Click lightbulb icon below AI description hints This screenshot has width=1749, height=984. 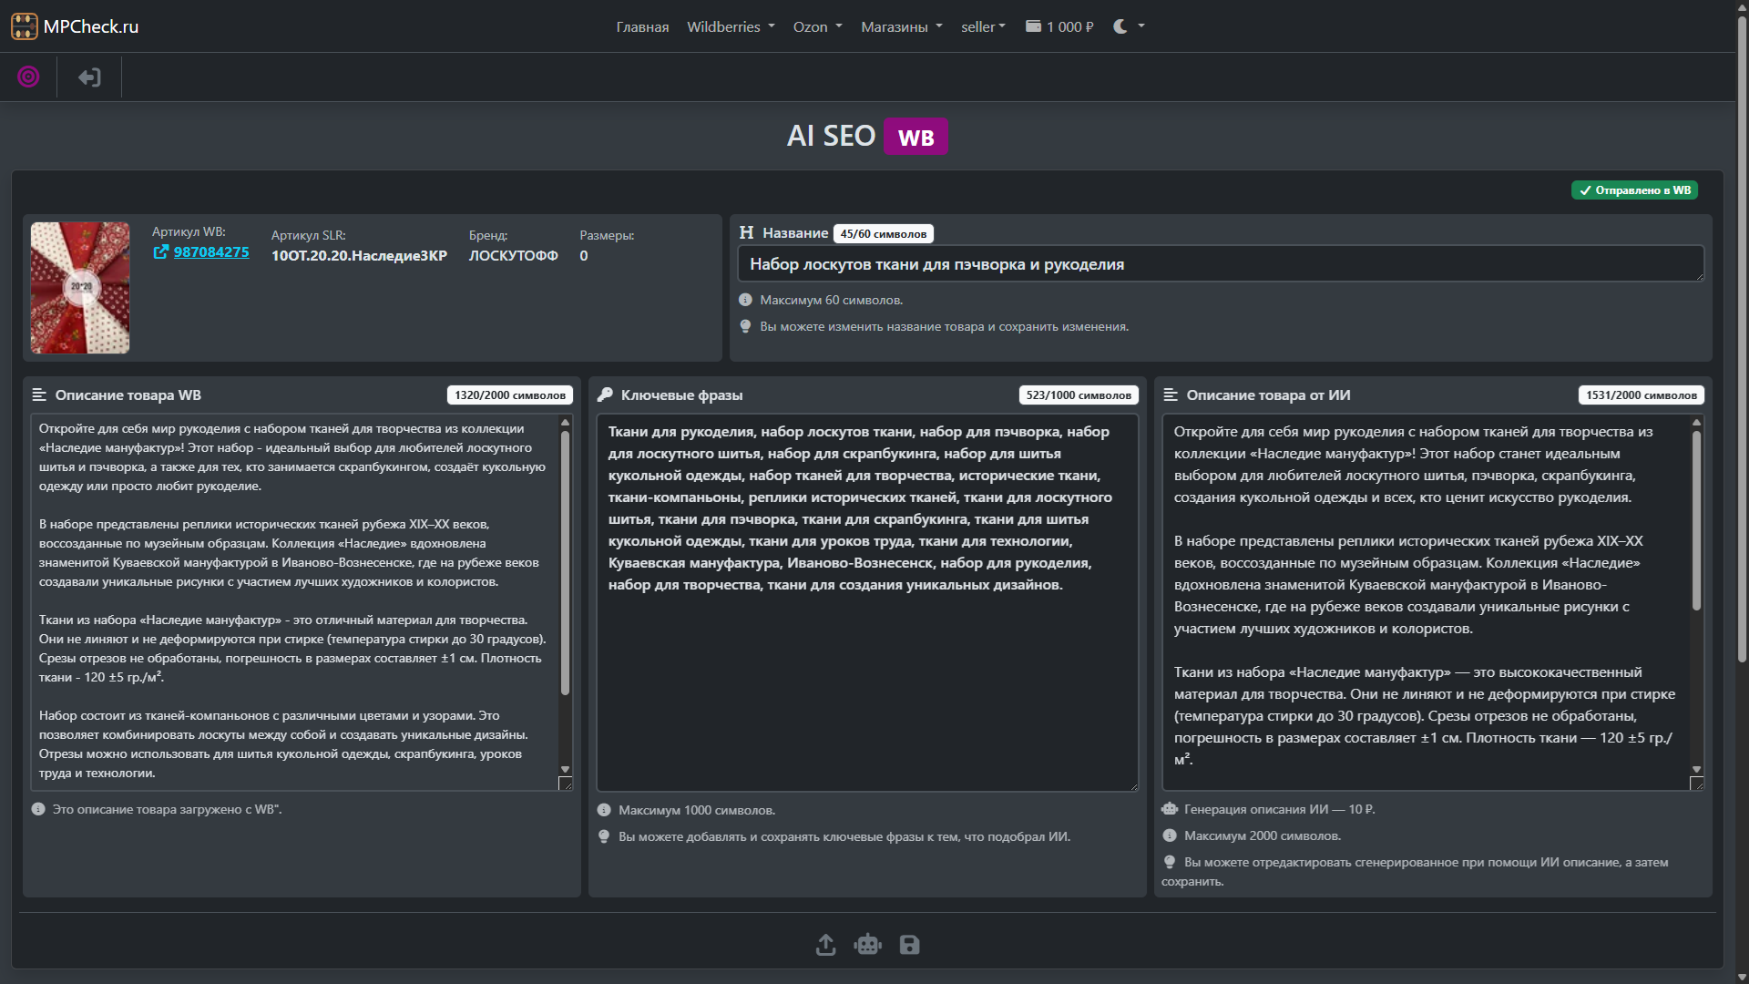click(x=1170, y=862)
